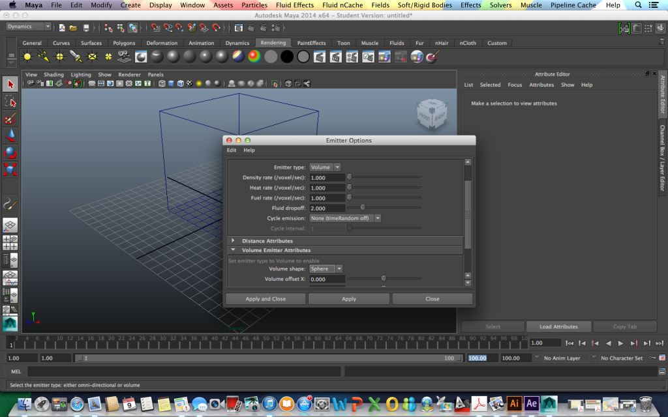Select the Paint Selection tool

click(10, 119)
